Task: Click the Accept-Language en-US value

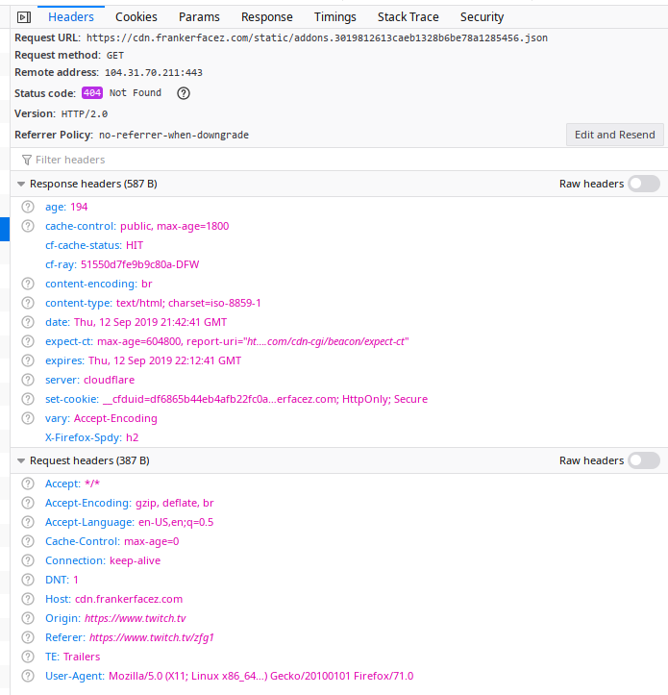Action: pos(176,522)
